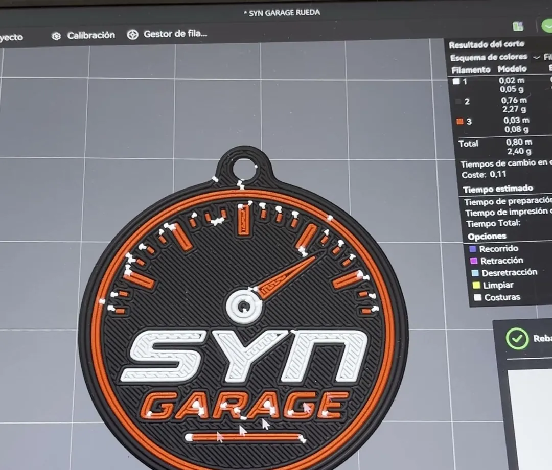Click the Coste: 0,11 value
552x470 pixels.
[x=484, y=175]
